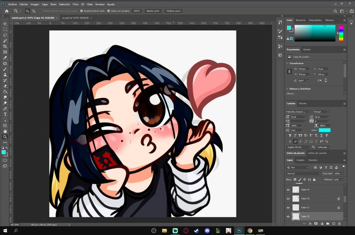Select the Capa 15 layer thumbnail
This screenshot has width=355, height=235.
[295, 199]
